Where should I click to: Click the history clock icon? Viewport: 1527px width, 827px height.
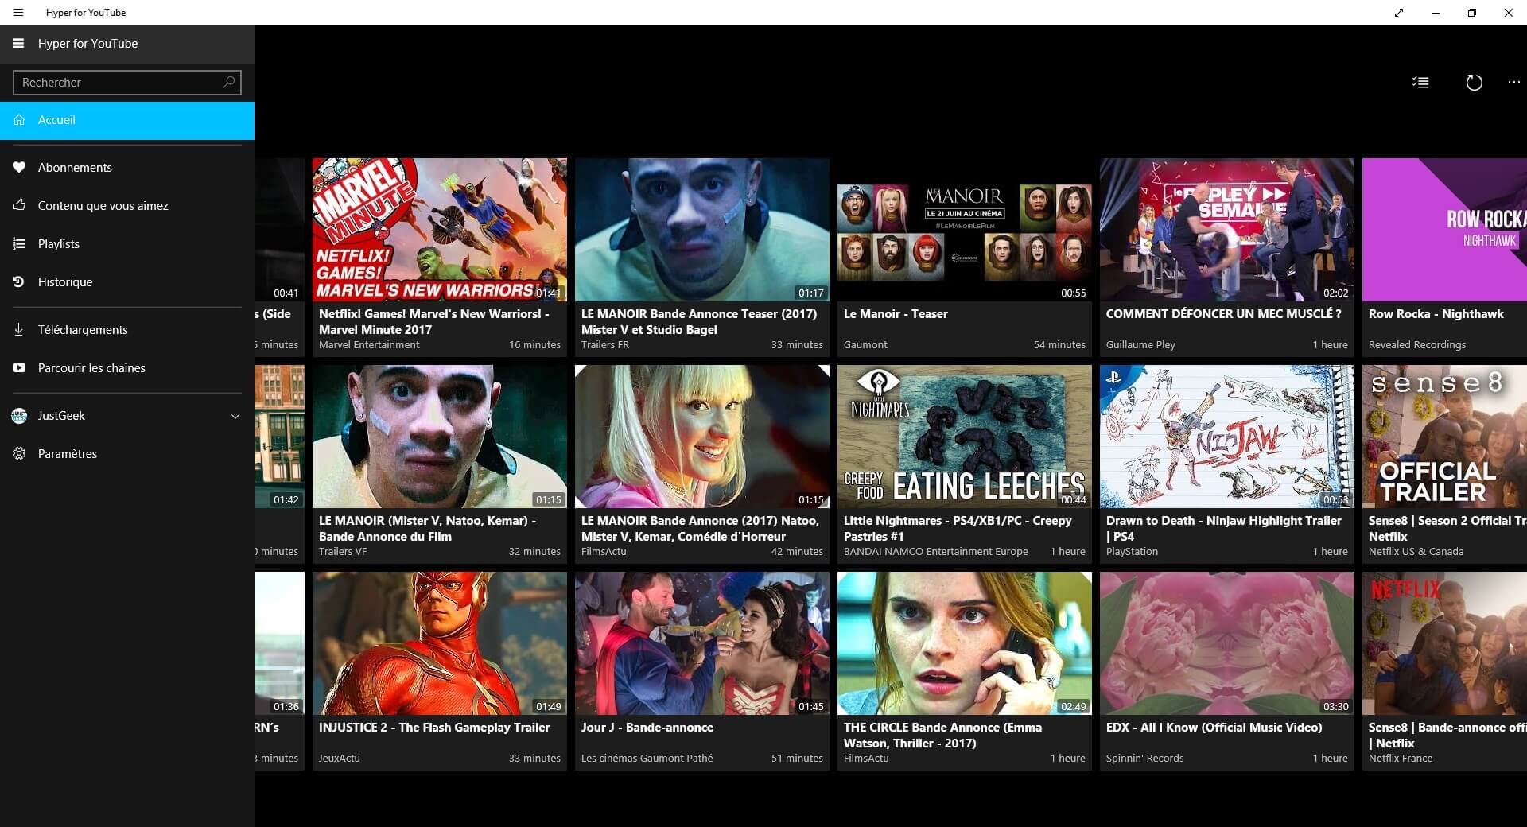(x=19, y=282)
